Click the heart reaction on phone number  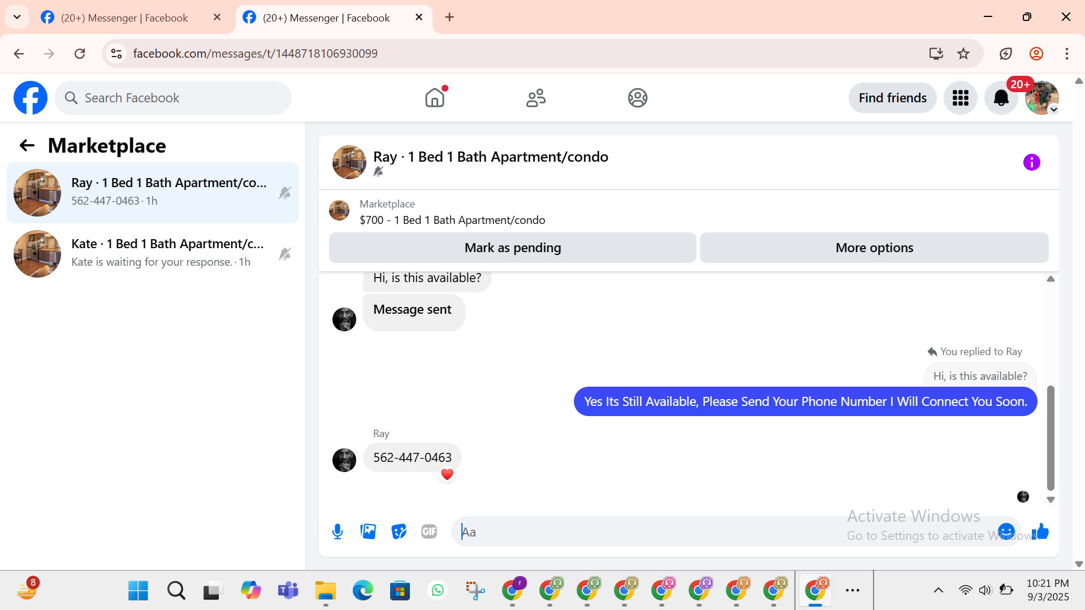tap(447, 474)
